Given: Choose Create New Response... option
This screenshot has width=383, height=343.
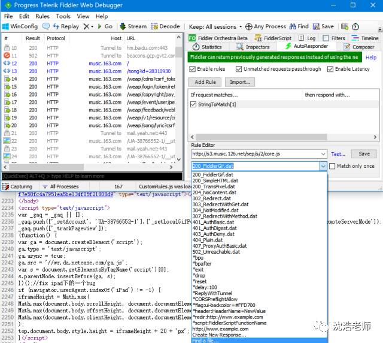Looking at the screenshot, I should 220,335.
